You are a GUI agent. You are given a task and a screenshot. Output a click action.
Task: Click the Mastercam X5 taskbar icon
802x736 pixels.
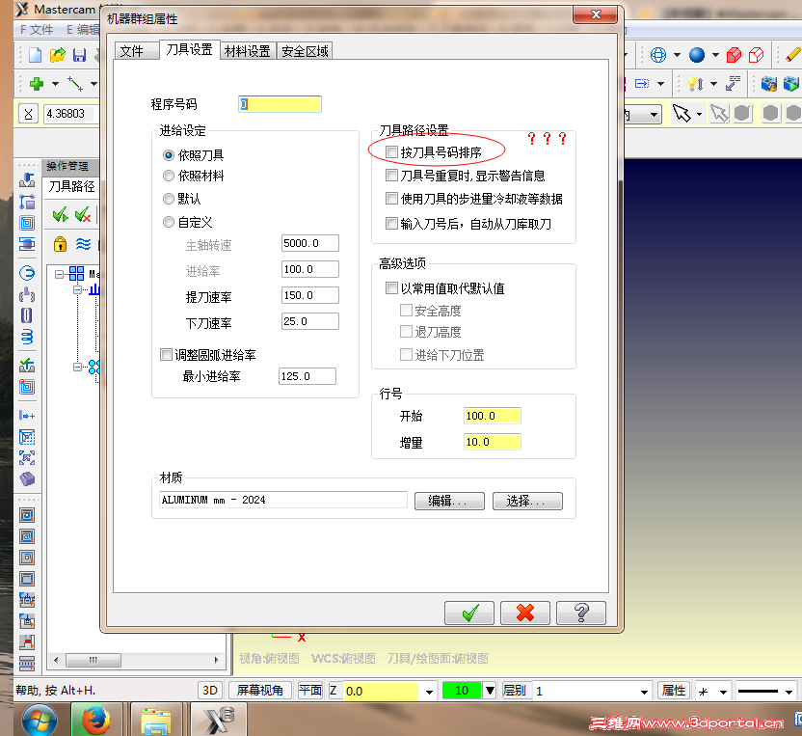click(x=219, y=721)
